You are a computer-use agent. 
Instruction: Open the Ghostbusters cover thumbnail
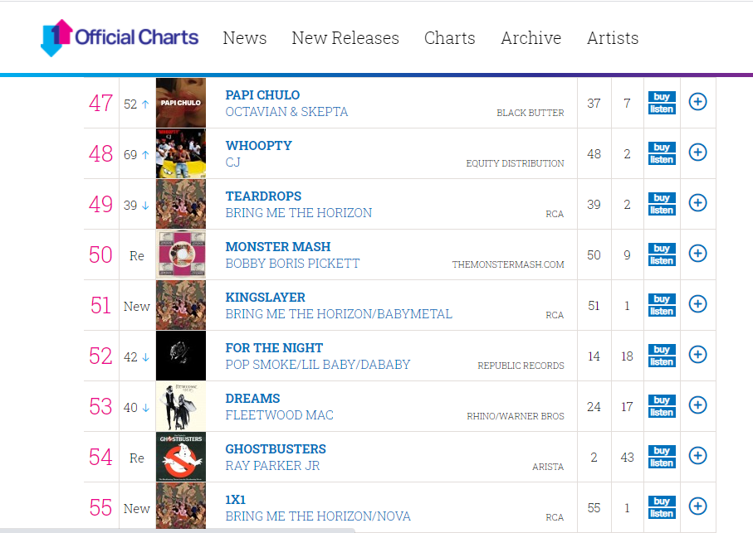click(x=181, y=457)
